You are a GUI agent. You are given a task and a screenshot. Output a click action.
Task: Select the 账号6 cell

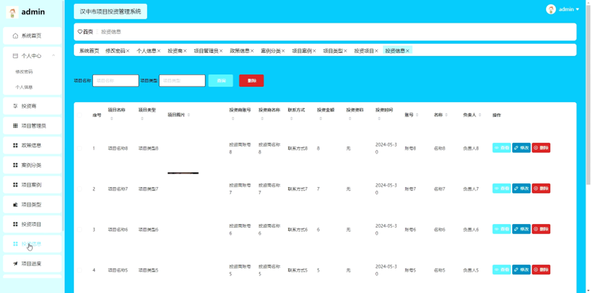[x=410, y=229]
